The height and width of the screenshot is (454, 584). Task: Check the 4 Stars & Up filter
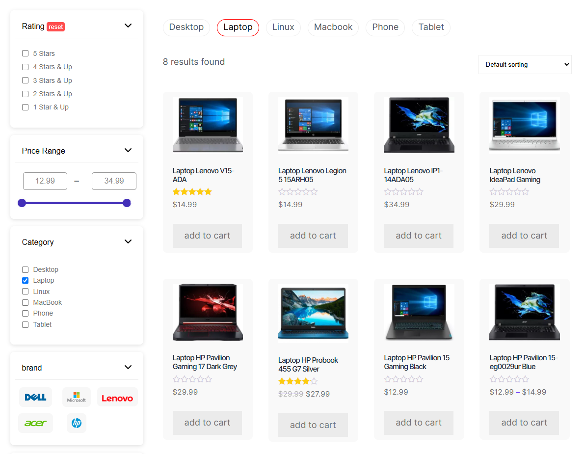point(26,67)
